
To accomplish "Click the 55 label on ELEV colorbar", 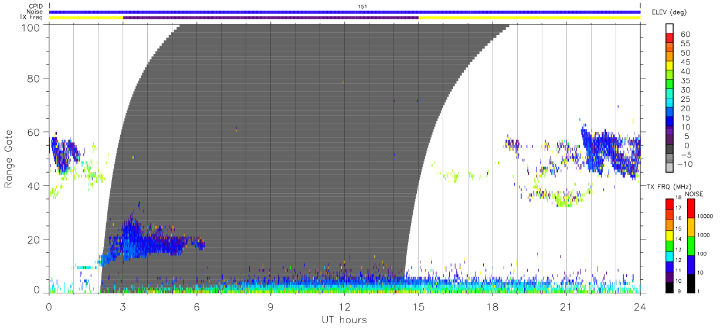I will (x=684, y=44).
